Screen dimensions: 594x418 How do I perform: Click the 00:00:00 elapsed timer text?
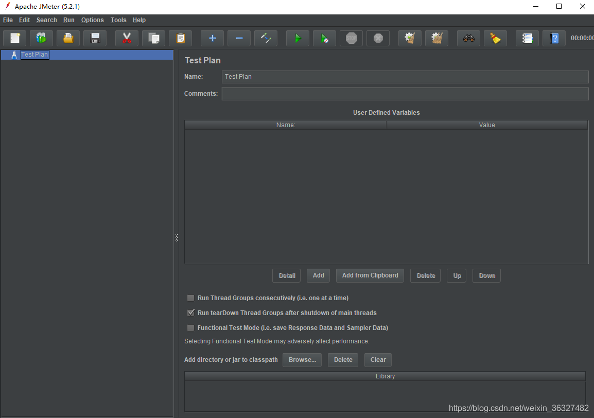point(582,38)
